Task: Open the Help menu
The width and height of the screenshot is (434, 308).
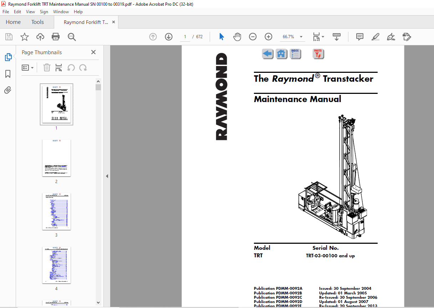Action: (x=78, y=12)
